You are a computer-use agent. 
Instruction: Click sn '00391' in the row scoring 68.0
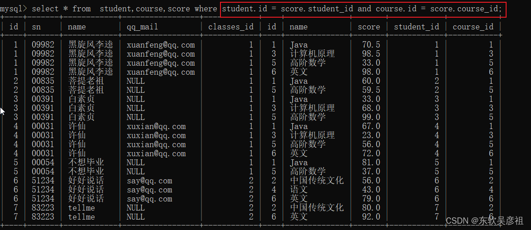(x=43, y=108)
